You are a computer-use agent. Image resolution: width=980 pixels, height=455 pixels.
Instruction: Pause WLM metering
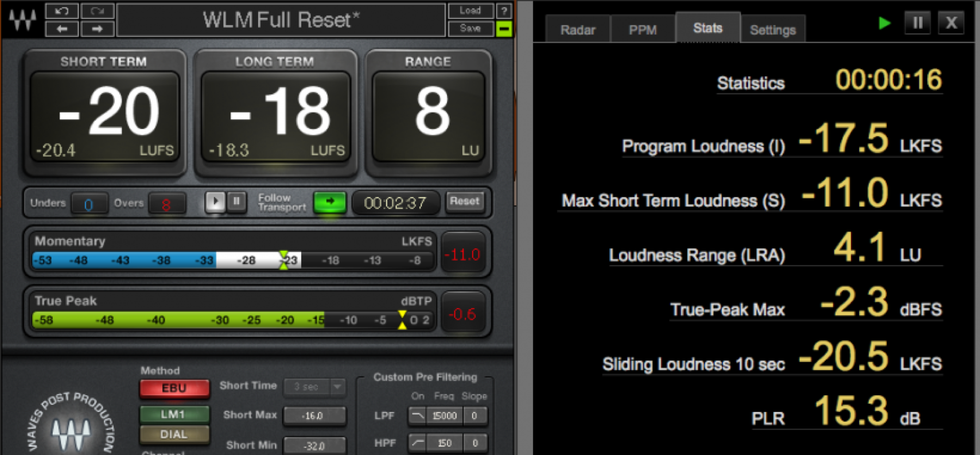click(236, 202)
